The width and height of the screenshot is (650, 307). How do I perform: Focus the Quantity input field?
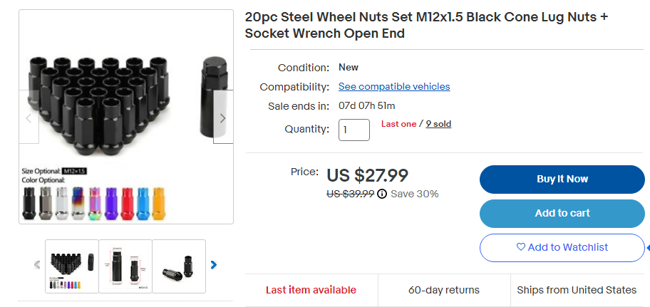coord(354,130)
